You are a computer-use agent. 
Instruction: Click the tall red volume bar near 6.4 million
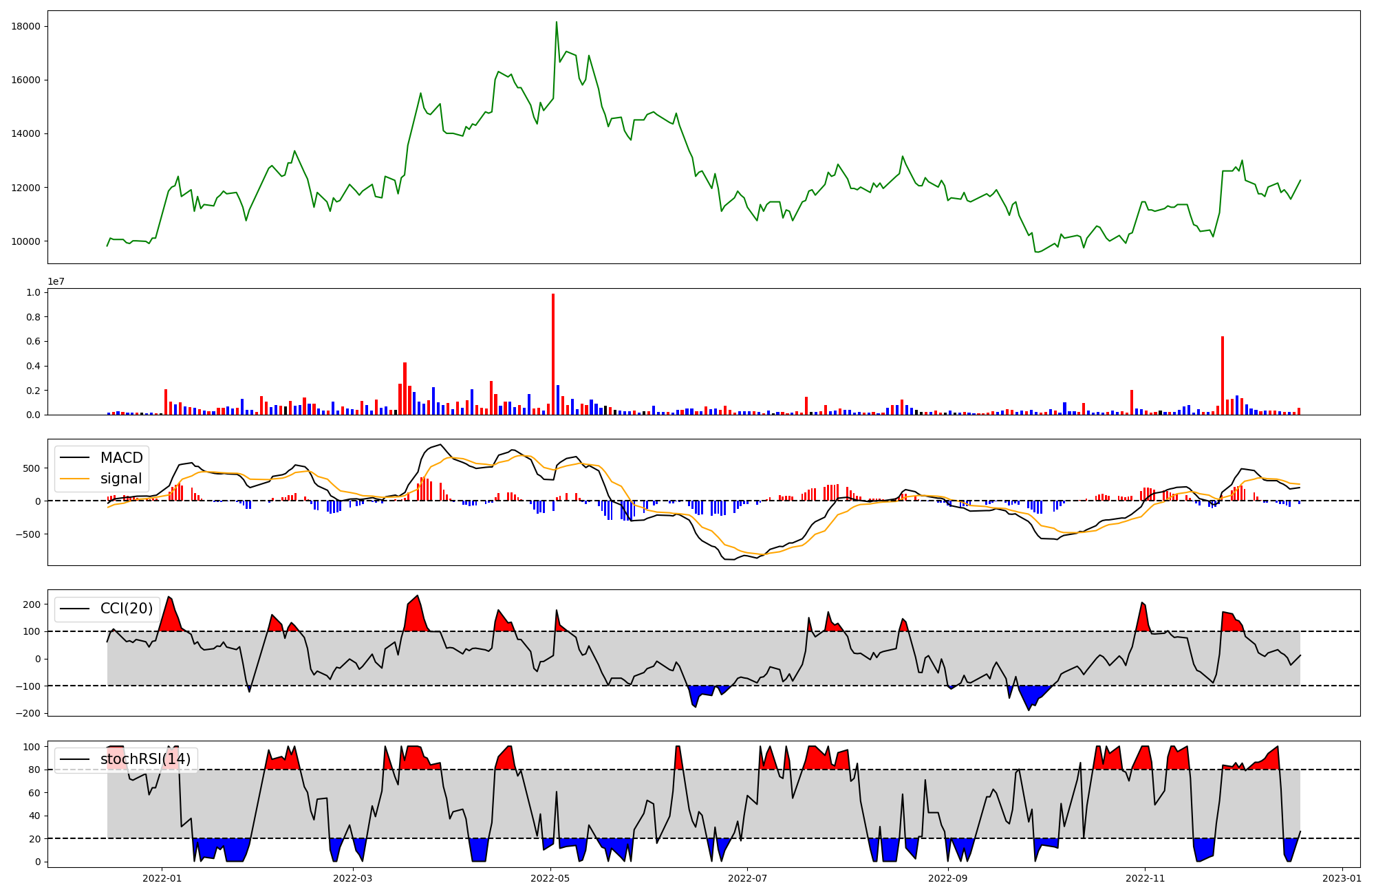pyautogui.click(x=1223, y=375)
